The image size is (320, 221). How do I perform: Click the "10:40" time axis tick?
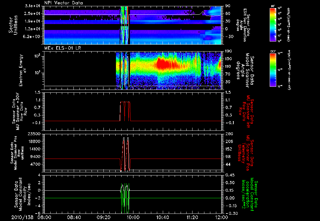(x=162, y=217)
